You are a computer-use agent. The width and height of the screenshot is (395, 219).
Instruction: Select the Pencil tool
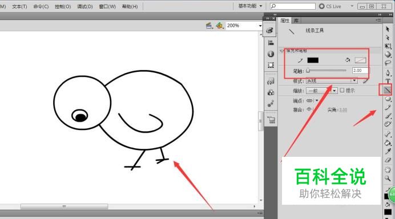pyautogui.click(x=388, y=107)
